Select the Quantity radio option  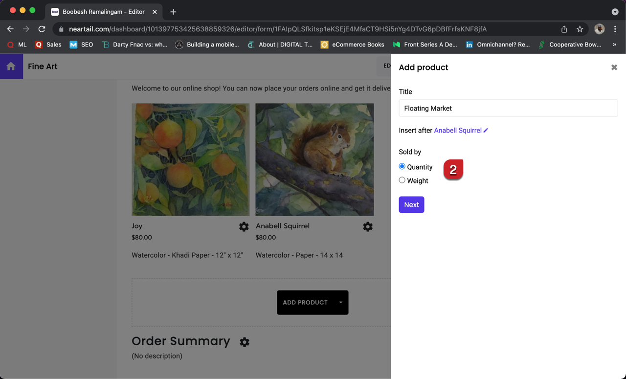(402, 167)
